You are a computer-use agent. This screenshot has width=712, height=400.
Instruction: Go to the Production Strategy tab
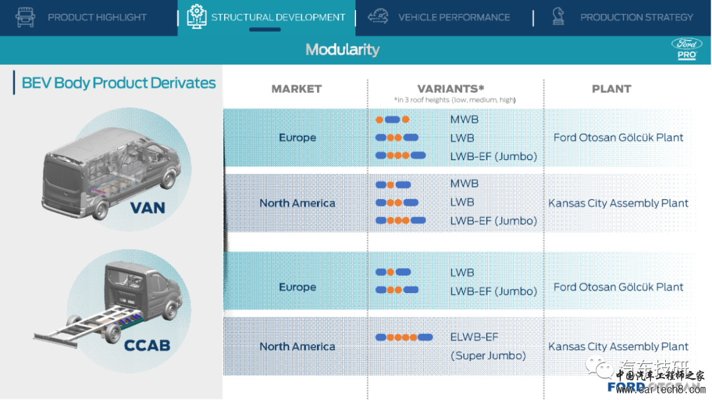[x=636, y=17]
